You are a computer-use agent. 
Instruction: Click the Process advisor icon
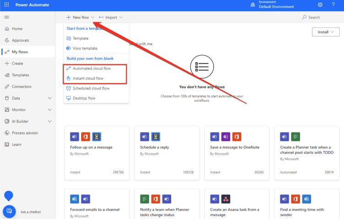[7, 133]
